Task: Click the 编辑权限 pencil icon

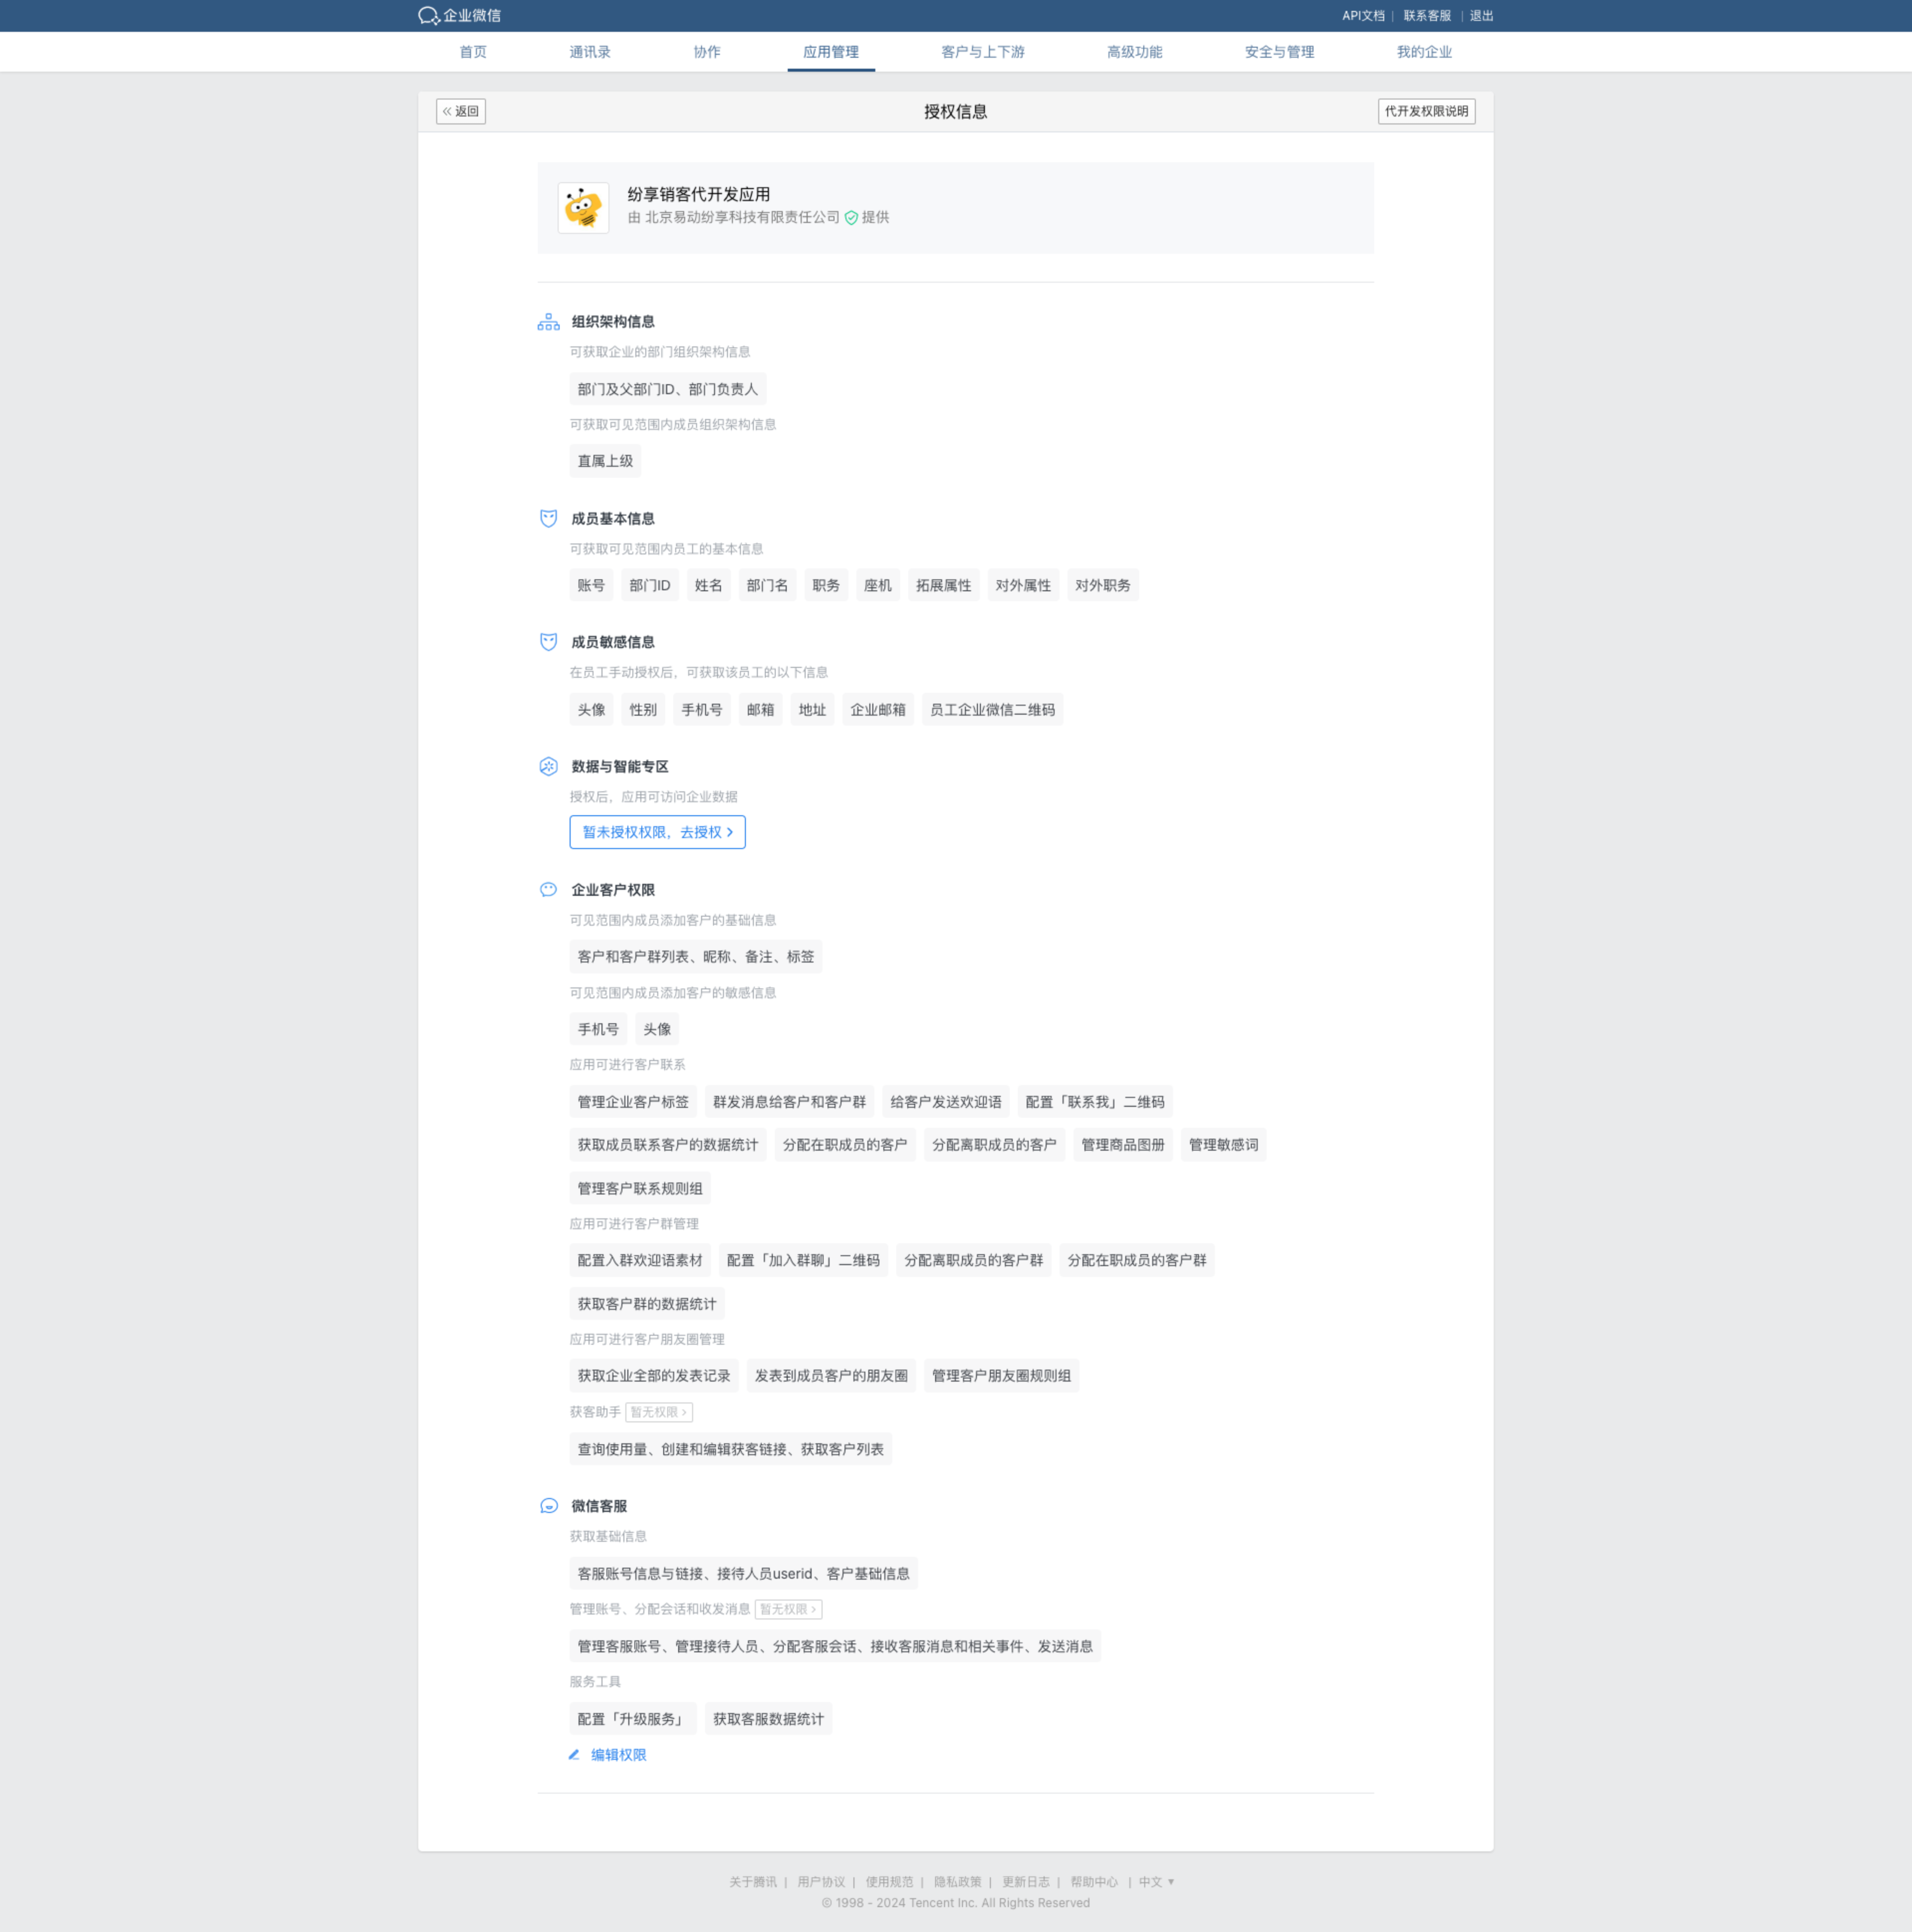Action: (x=574, y=1755)
